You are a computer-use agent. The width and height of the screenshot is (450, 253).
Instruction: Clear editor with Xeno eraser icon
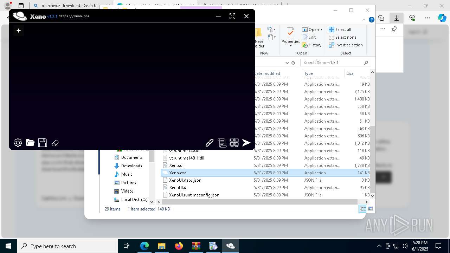tap(55, 143)
